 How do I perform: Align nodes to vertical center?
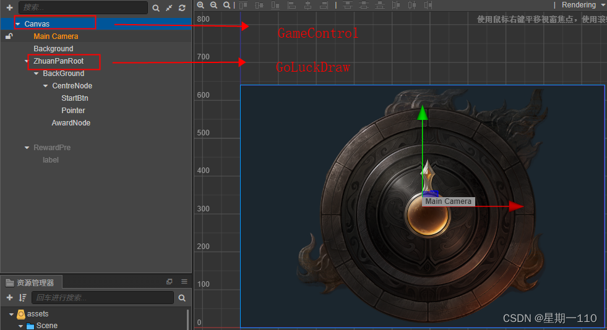(x=259, y=5)
